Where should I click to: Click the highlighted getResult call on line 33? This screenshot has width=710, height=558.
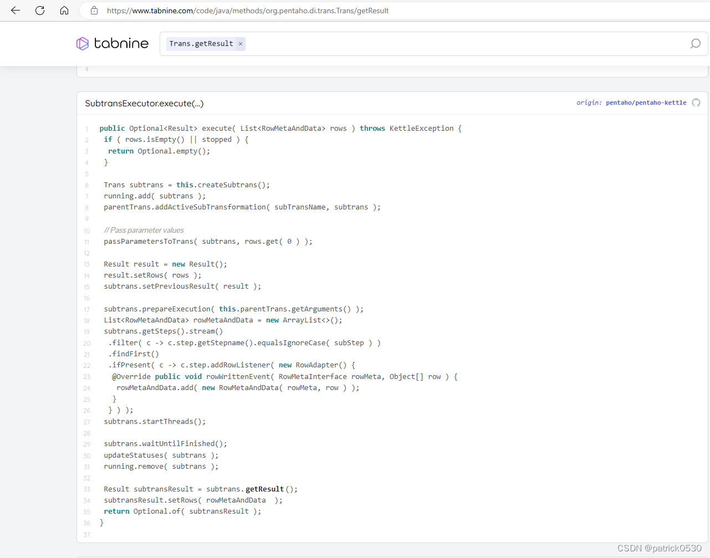(264, 489)
